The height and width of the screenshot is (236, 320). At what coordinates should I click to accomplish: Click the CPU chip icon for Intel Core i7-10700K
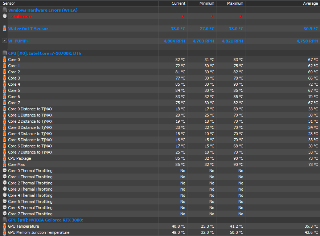click(4, 53)
